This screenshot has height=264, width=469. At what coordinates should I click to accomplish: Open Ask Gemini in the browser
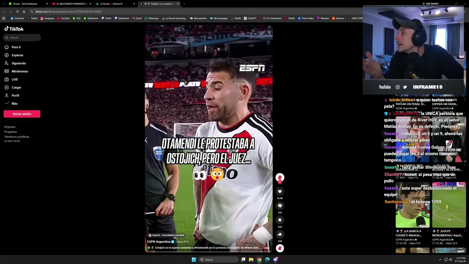coord(430,4)
